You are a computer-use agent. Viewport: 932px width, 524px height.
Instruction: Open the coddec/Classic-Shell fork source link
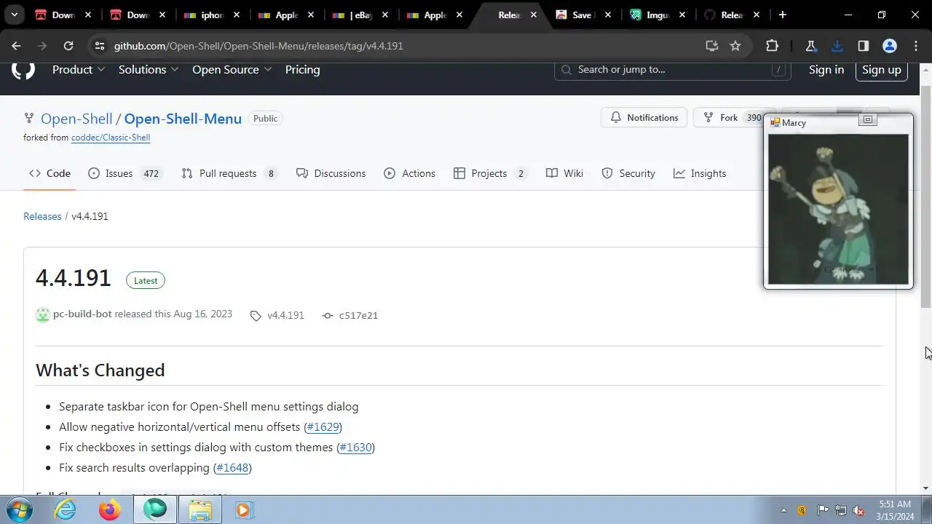coord(111,138)
